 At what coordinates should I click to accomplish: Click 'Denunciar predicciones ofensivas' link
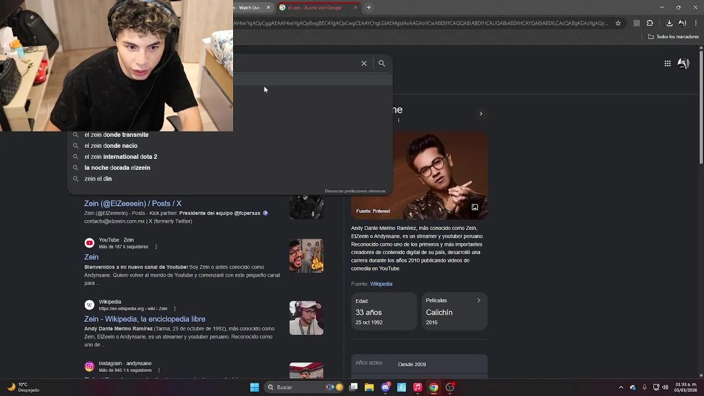click(x=355, y=191)
